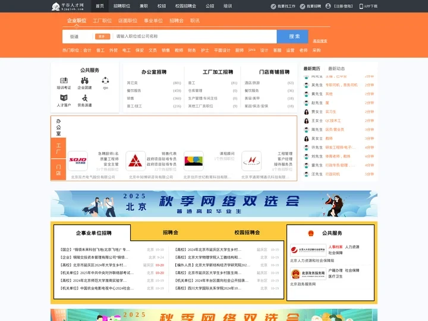Open 培训 in top navigation

click(x=228, y=6)
